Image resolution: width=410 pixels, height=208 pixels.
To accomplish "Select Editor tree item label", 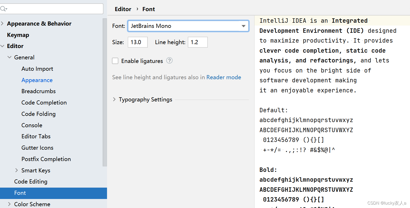I will point(15,46).
